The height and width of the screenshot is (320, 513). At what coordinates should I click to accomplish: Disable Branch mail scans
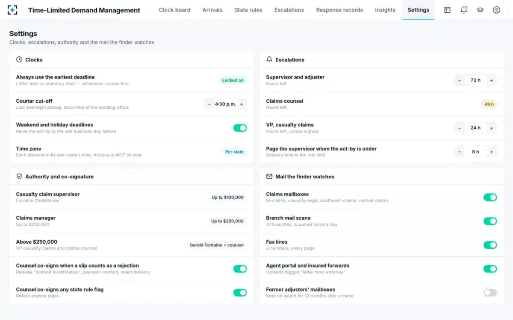[x=490, y=221]
